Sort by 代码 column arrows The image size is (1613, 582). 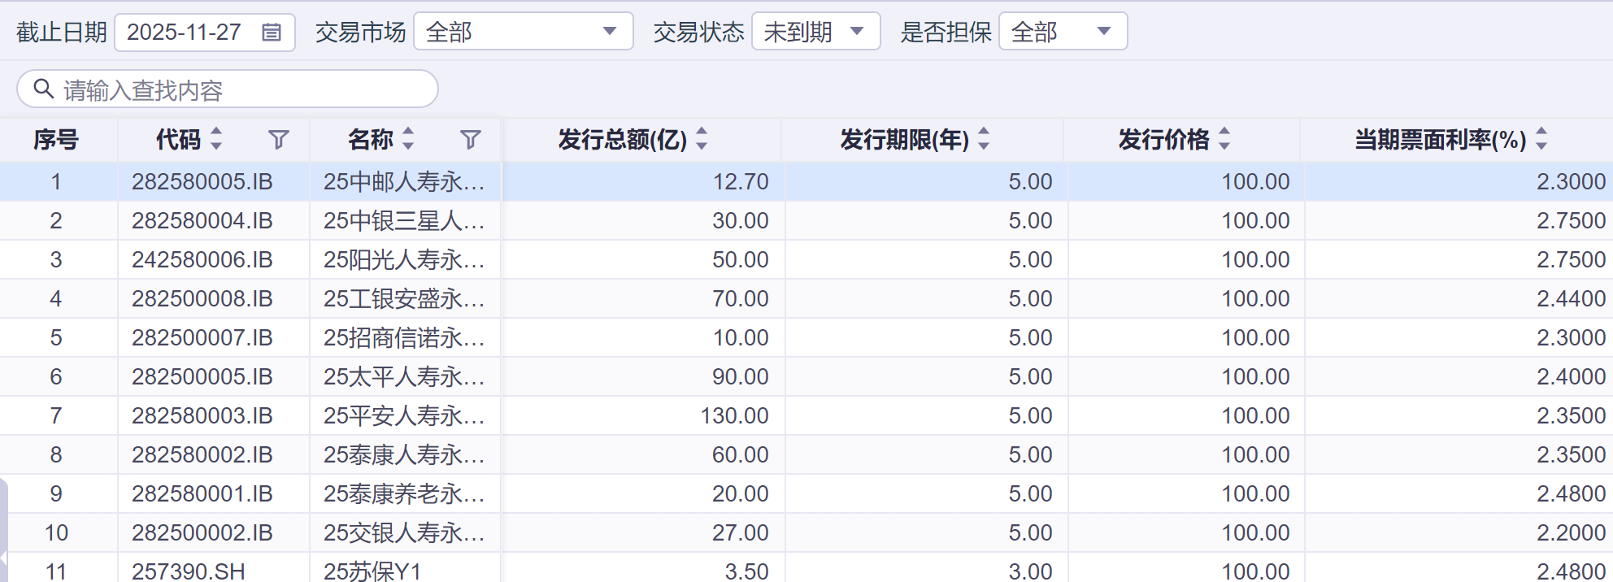[216, 139]
